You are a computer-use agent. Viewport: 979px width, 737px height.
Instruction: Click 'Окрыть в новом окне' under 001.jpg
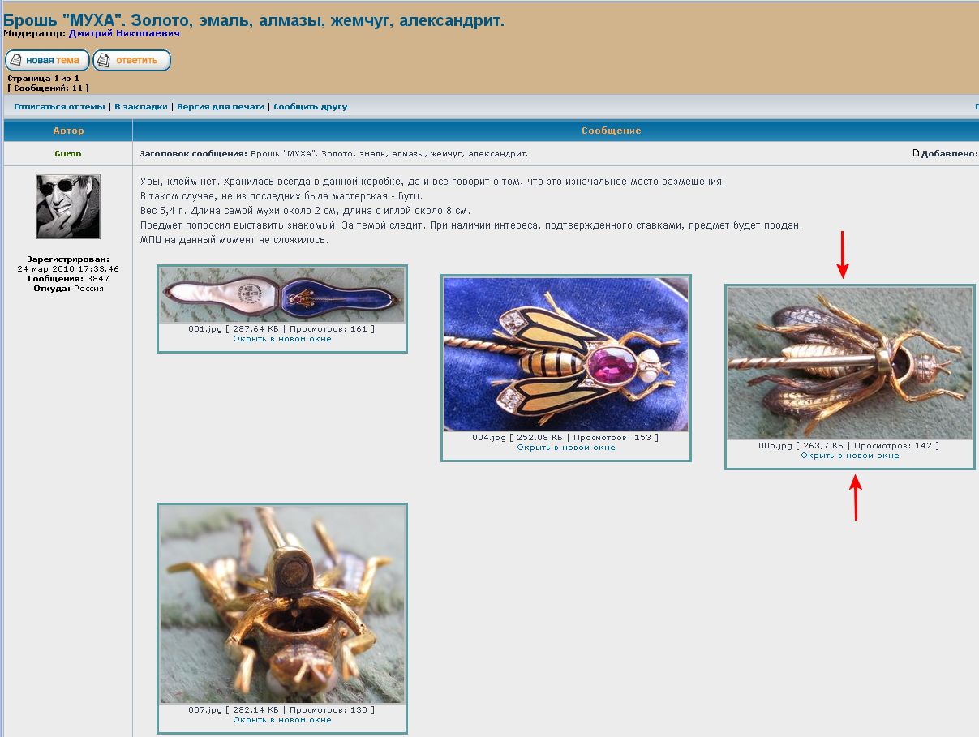tap(282, 339)
